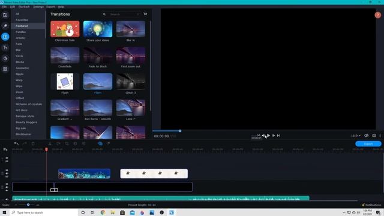Click the preview progress slider handle
Viewport: 384px width, 216px height.
[x=180, y=131]
